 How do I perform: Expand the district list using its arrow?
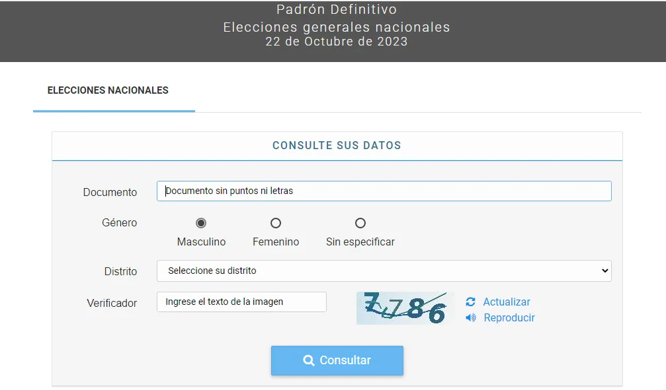point(604,271)
